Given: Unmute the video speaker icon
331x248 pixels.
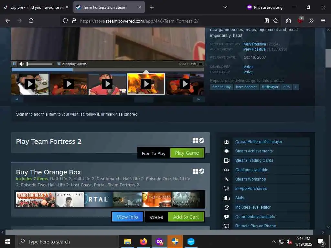Looking at the screenshot, I should pos(21,64).
